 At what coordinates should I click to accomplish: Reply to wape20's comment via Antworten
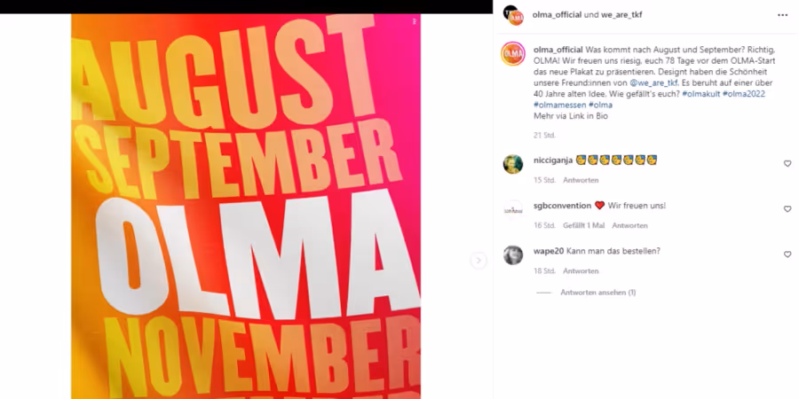[581, 271]
